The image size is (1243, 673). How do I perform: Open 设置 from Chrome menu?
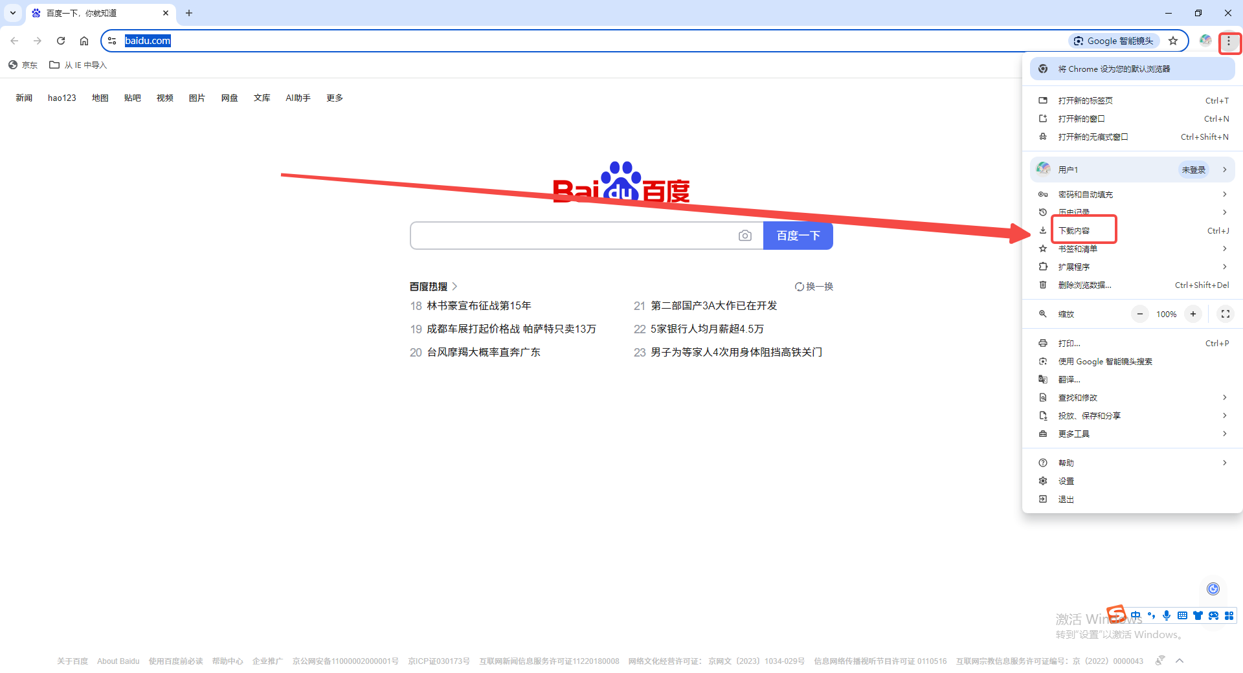pos(1132,481)
